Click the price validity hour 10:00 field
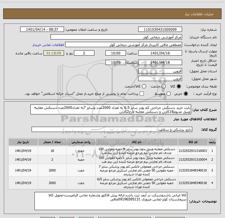This screenshot has height=218, width=225. click(x=116, y=62)
